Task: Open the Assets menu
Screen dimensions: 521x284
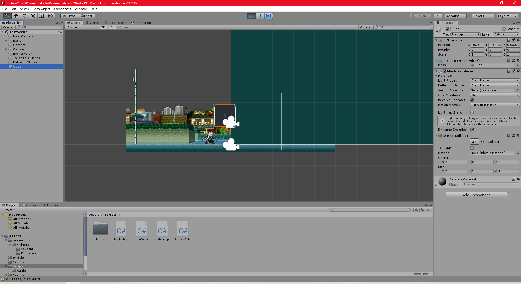Action: [x=24, y=9]
